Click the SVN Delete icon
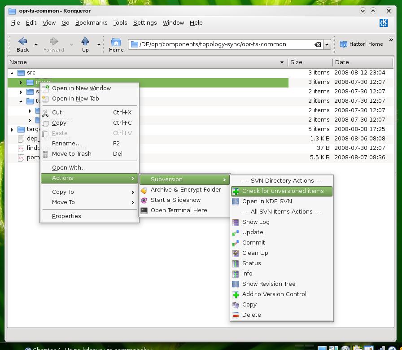 tap(236, 315)
